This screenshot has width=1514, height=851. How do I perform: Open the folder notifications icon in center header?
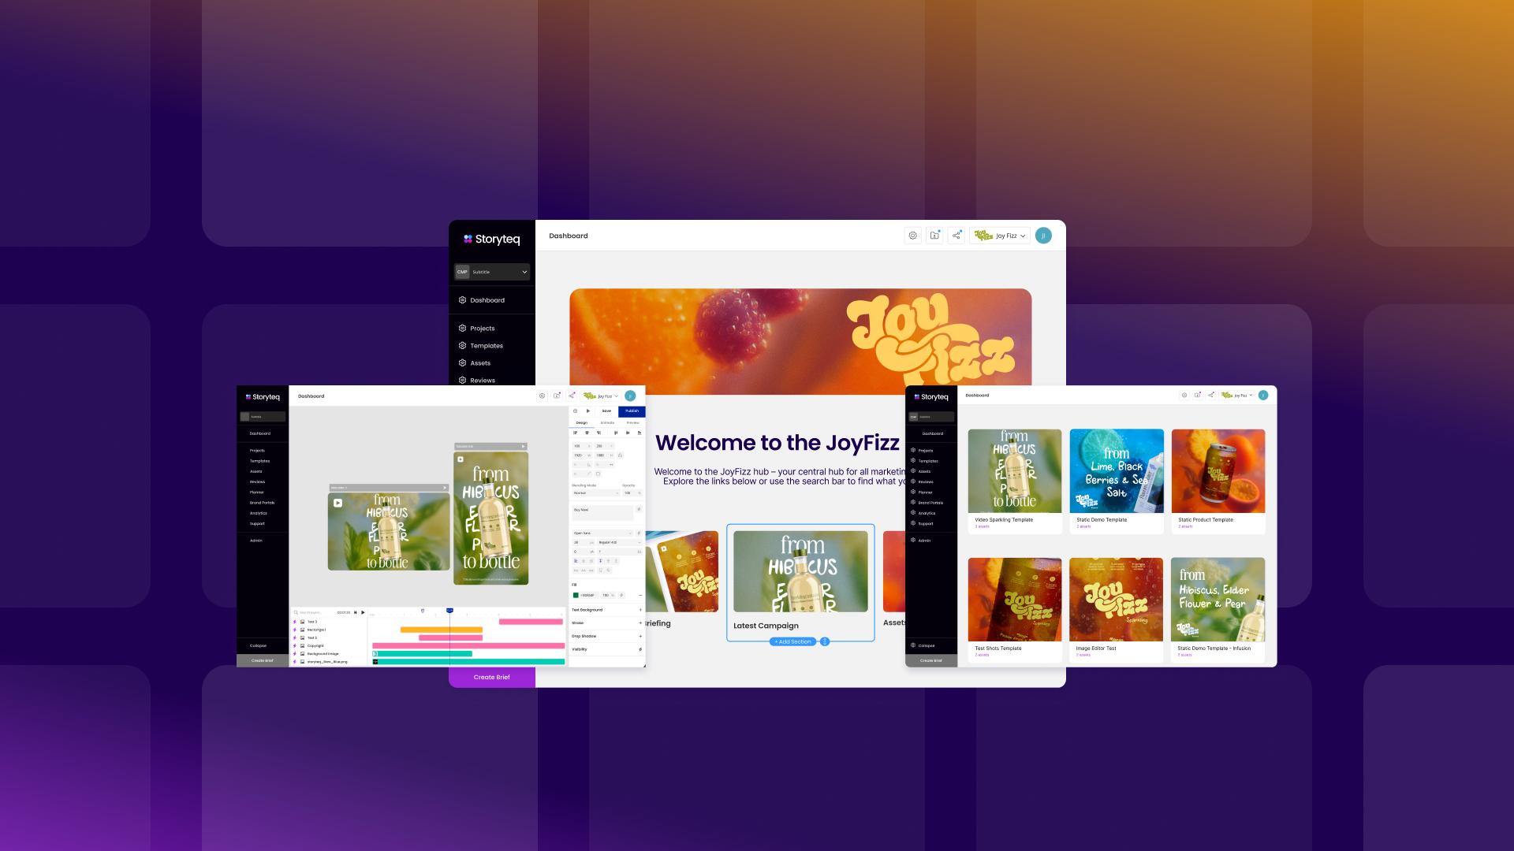(x=934, y=236)
